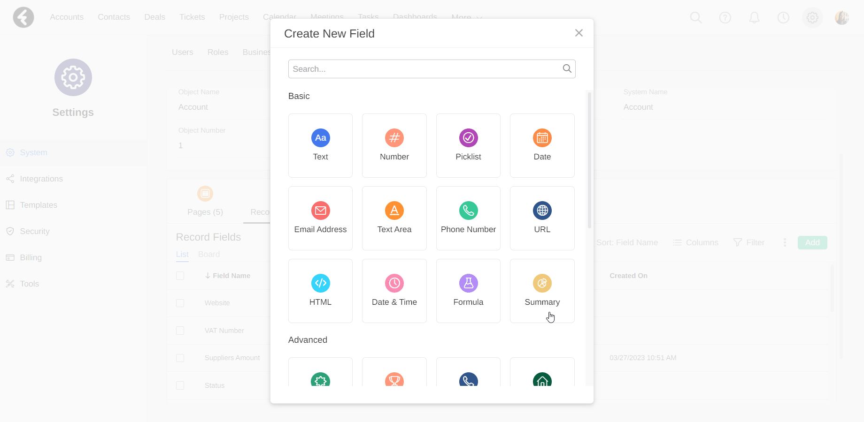Image resolution: width=864 pixels, height=422 pixels.
Task: Click the magnifier icon in the search box
Action: point(567,68)
